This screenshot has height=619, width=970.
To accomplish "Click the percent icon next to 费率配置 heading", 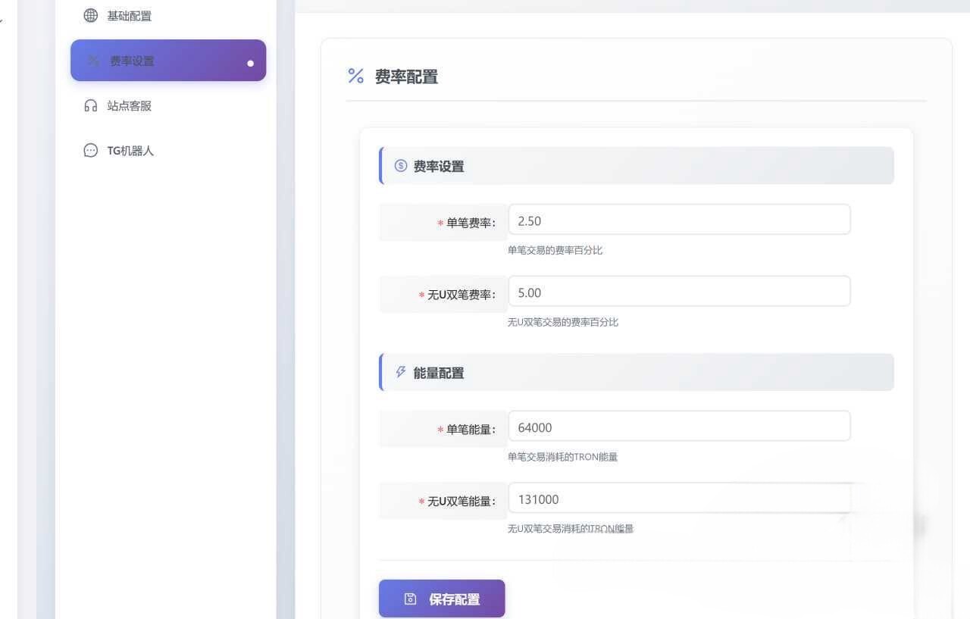I will click(355, 76).
